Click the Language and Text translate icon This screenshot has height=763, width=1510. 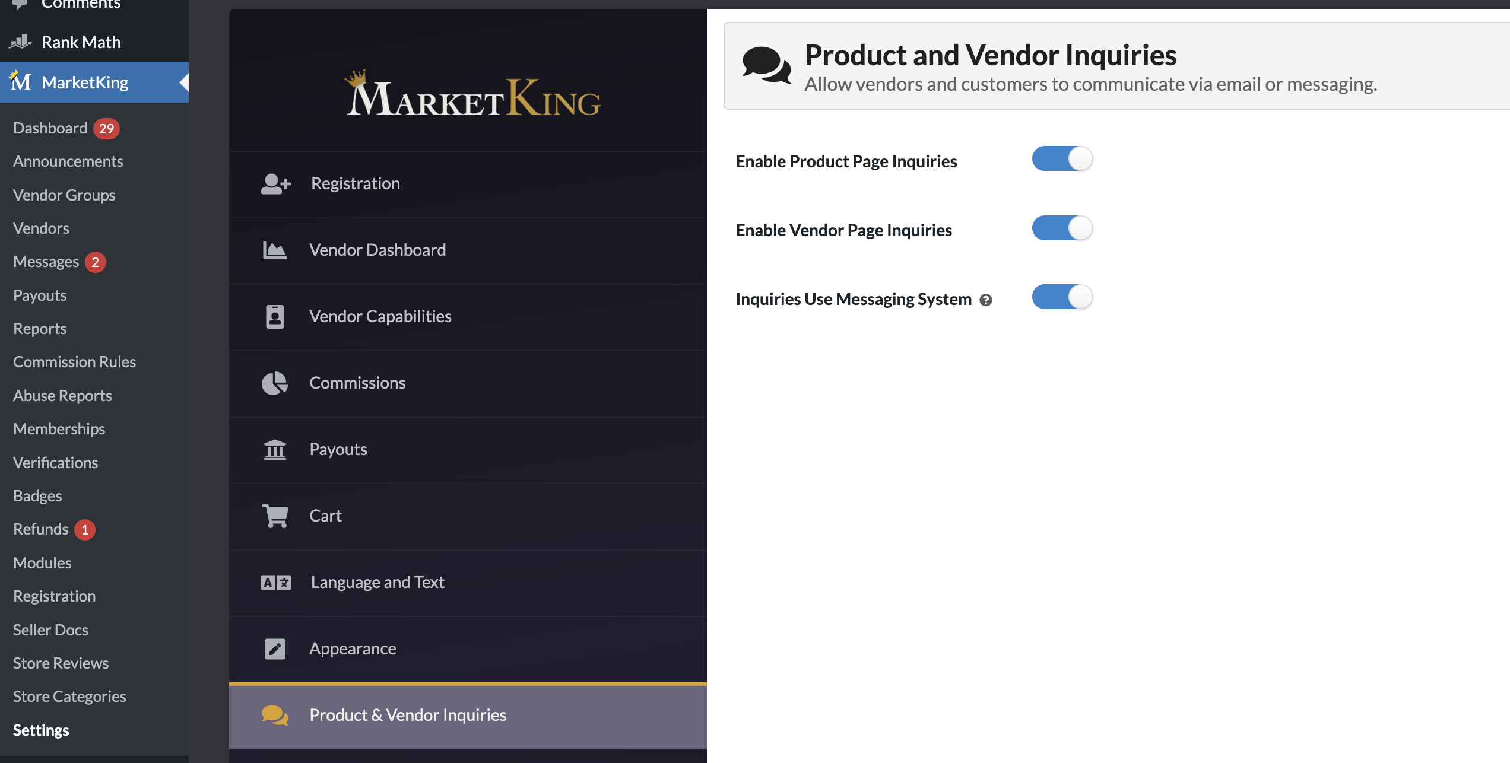click(276, 583)
